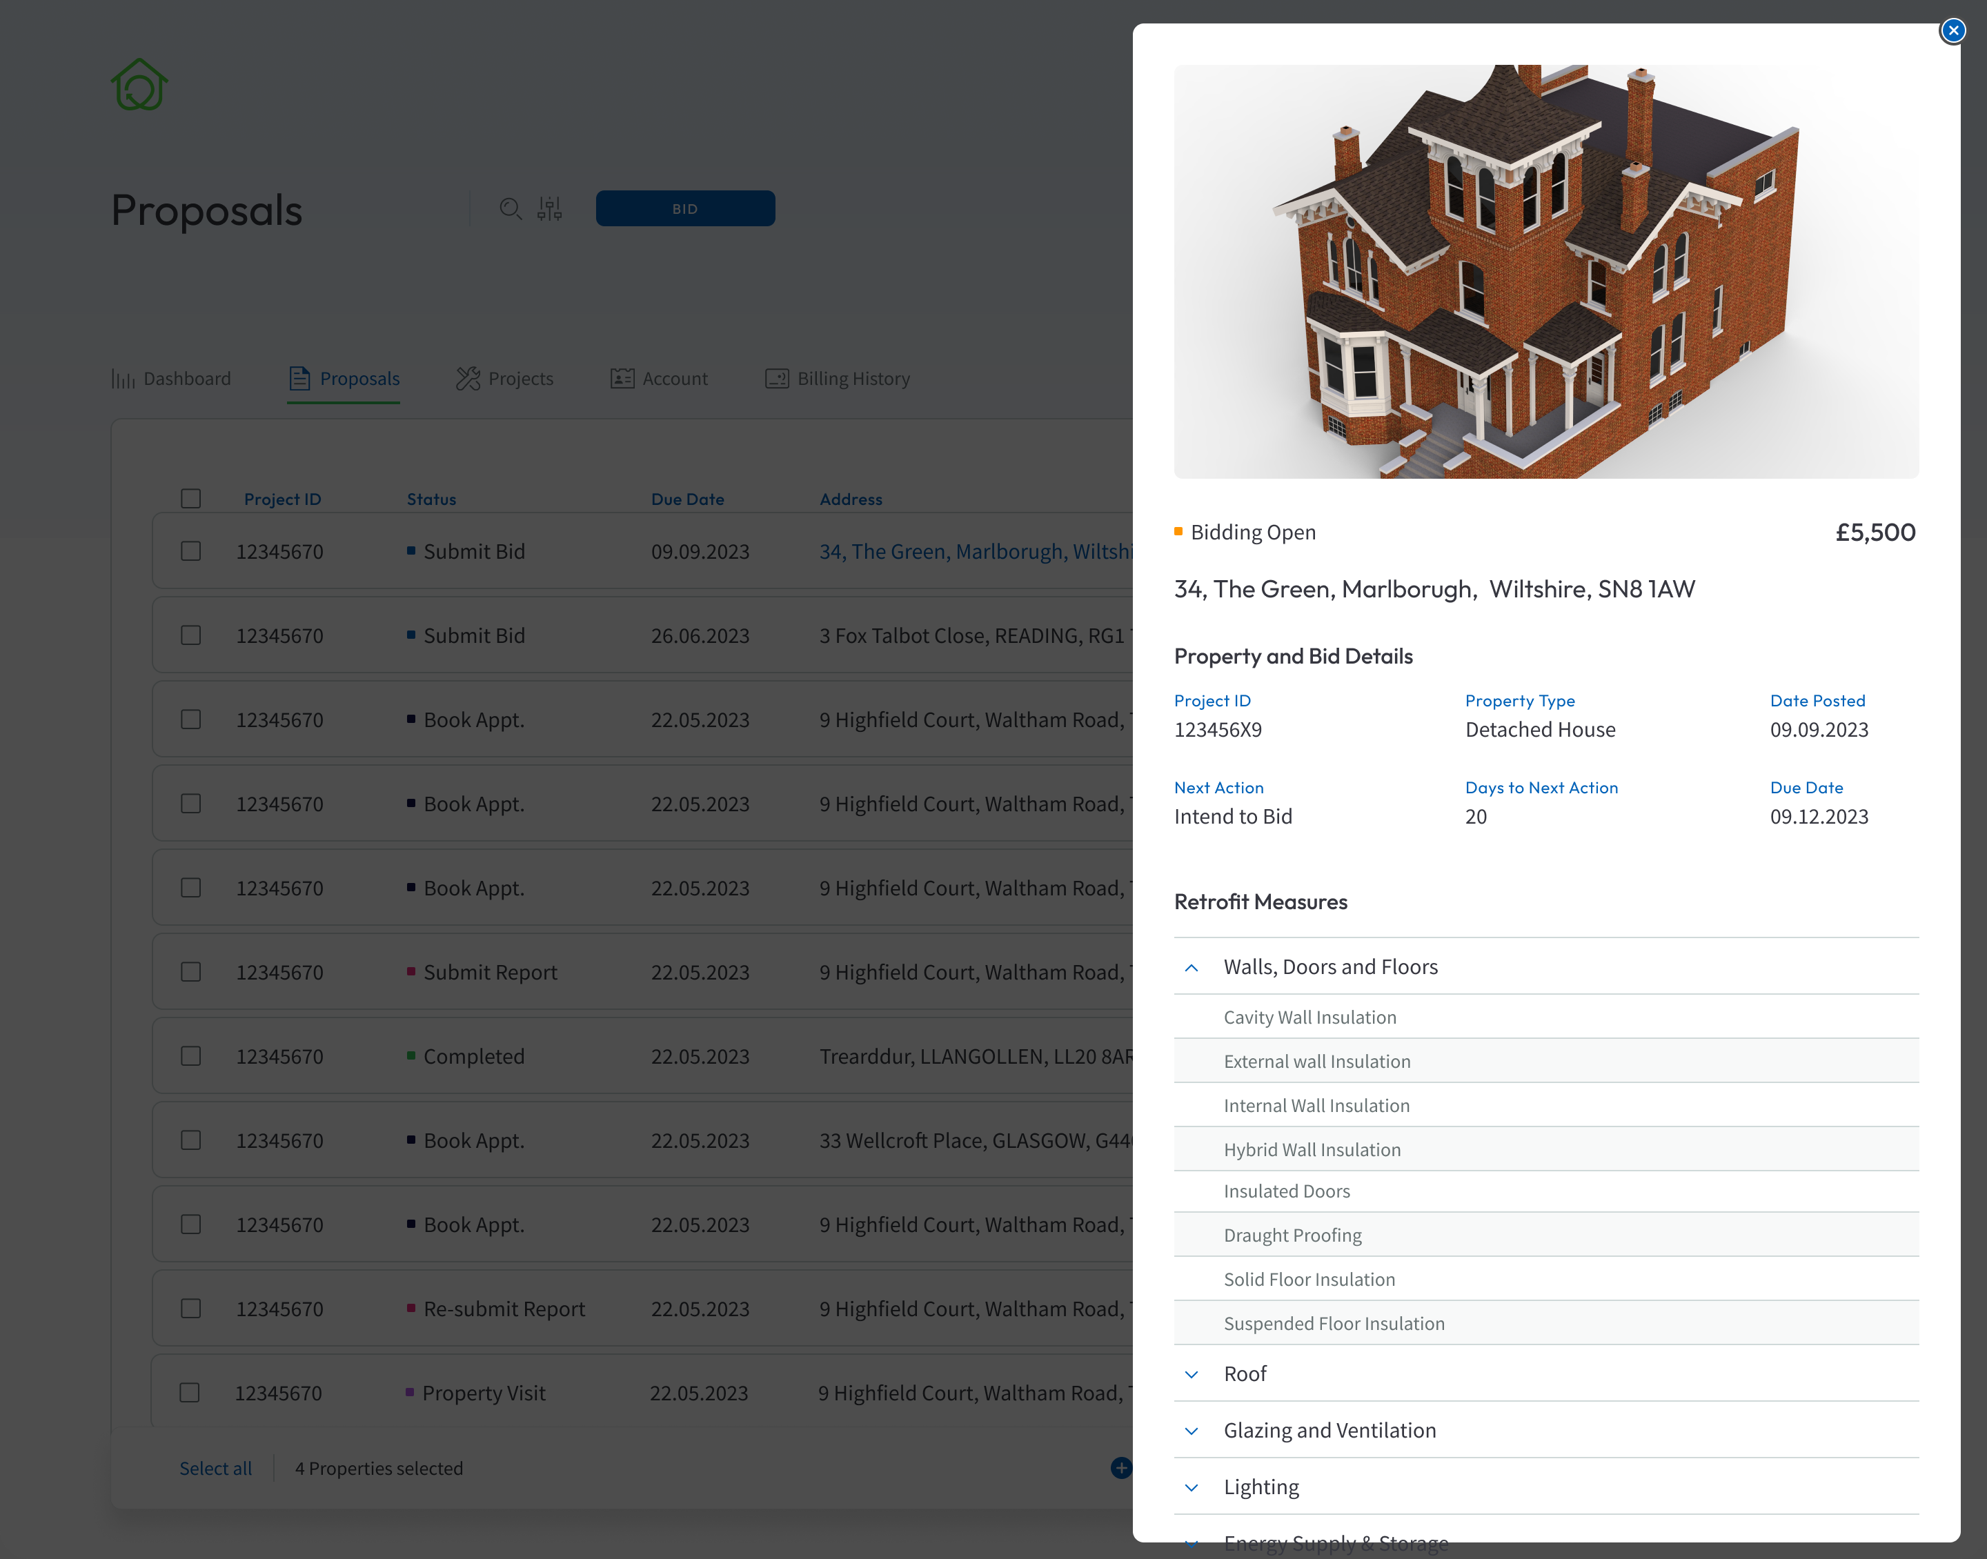Switch to the Proposals tab

pos(344,378)
